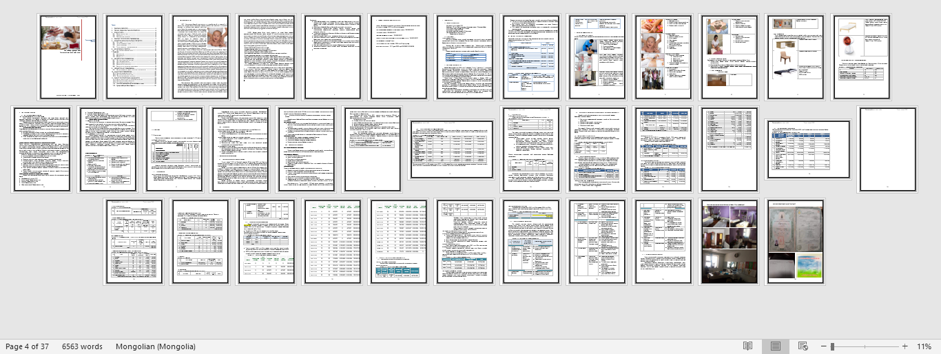This screenshot has width=941, height=354.
Task: Click the Zoom Out minus button
Action: (x=823, y=346)
